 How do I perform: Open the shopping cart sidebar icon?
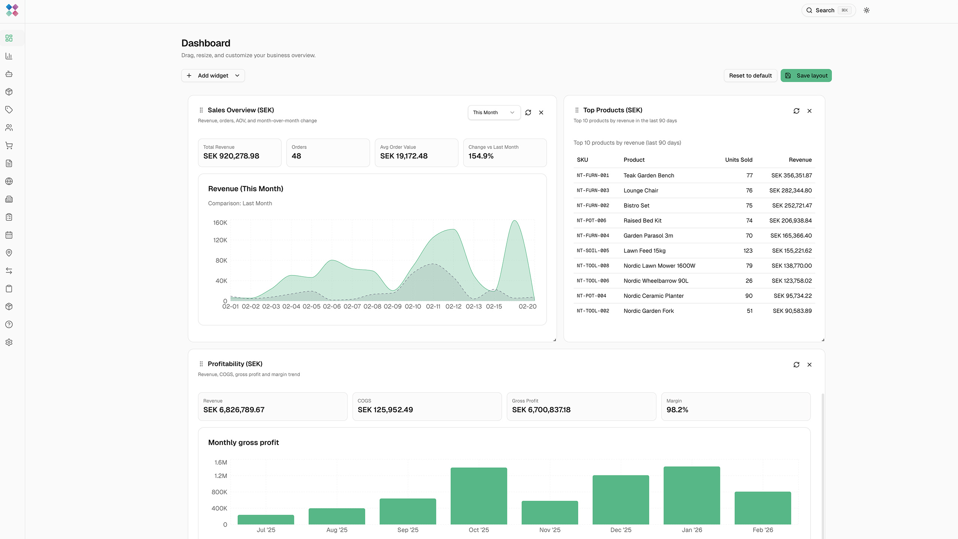click(9, 146)
